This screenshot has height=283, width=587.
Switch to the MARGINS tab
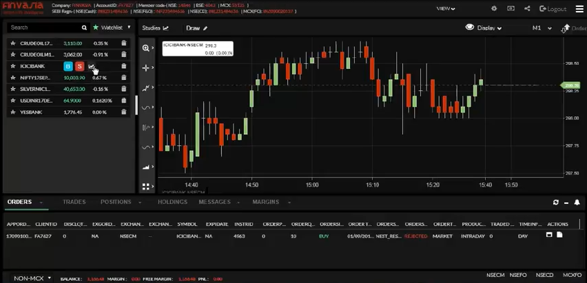(266, 202)
